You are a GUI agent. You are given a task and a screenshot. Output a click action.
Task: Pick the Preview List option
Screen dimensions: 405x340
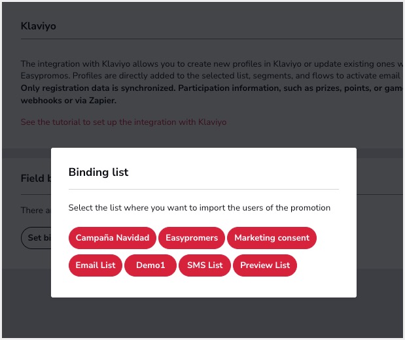pyautogui.click(x=265, y=265)
